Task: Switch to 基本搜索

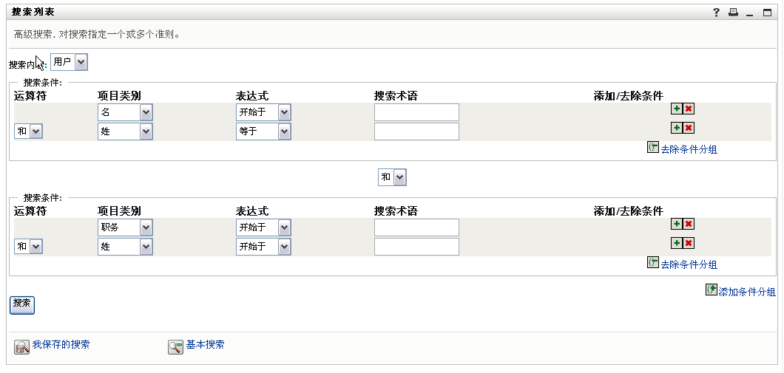Action: (205, 345)
